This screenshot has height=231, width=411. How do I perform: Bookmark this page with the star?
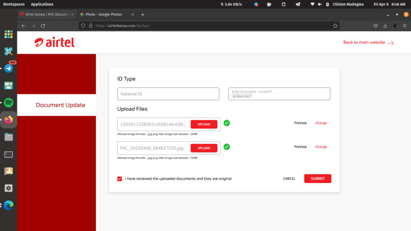point(335,26)
